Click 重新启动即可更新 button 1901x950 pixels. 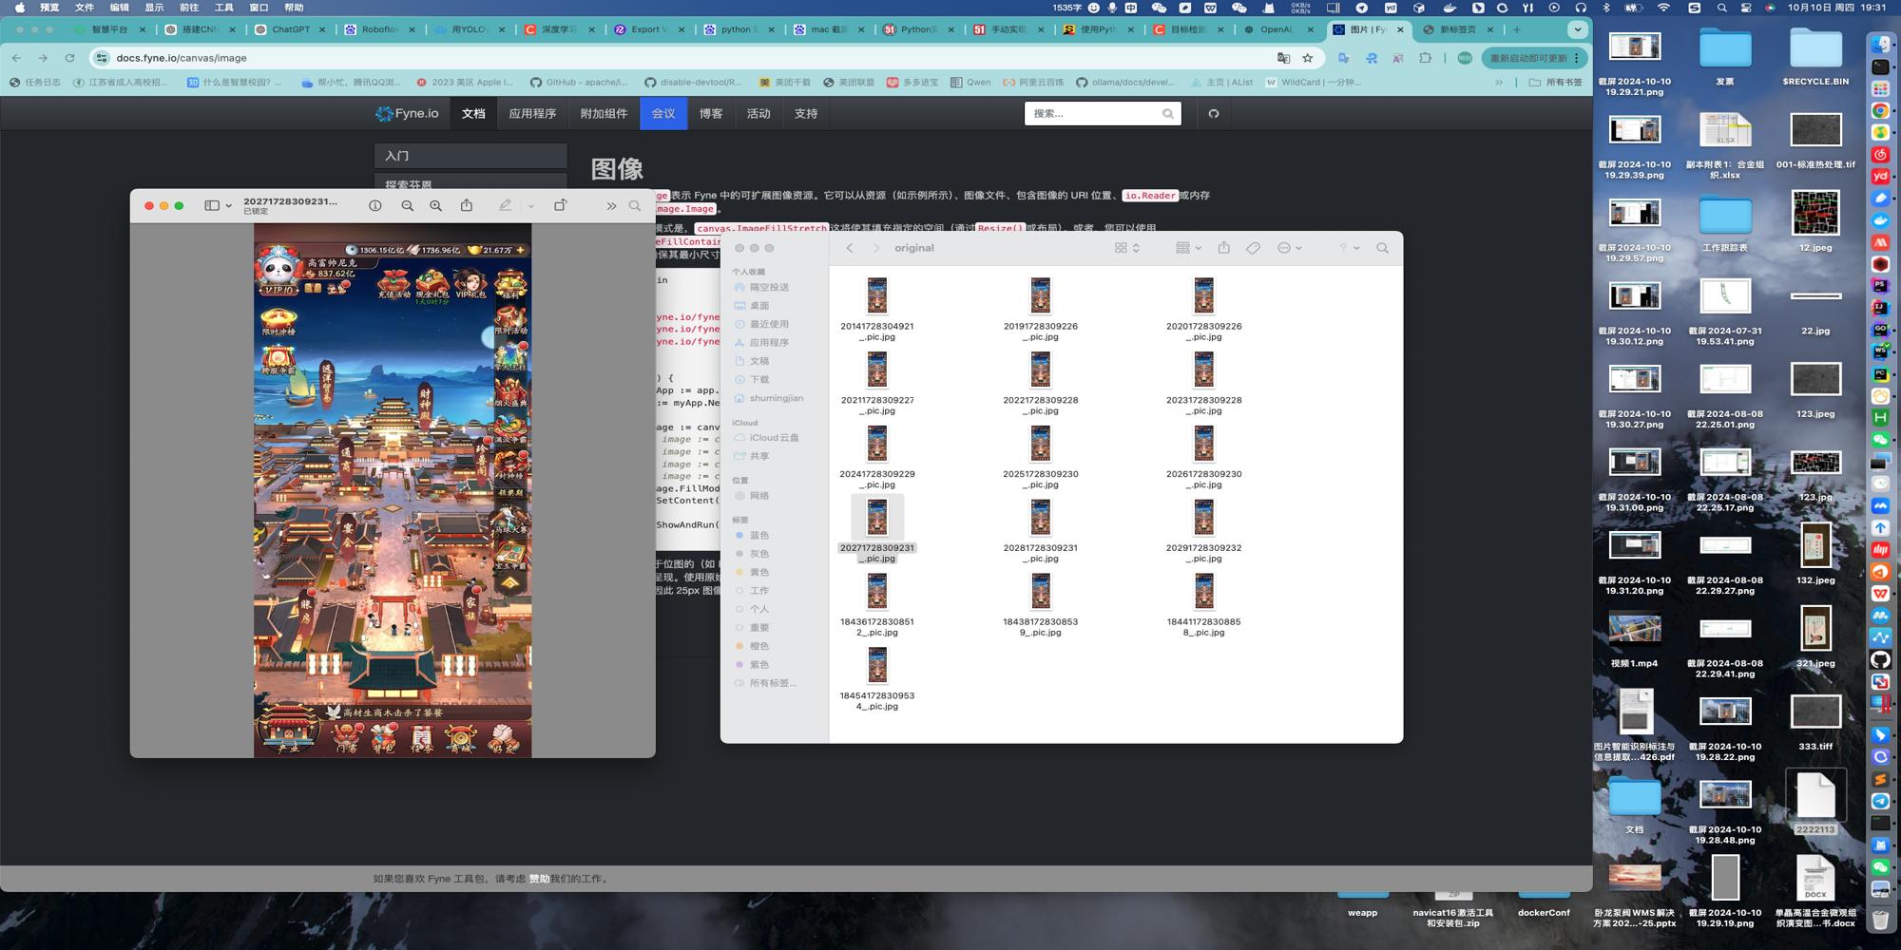[x=1535, y=58]
